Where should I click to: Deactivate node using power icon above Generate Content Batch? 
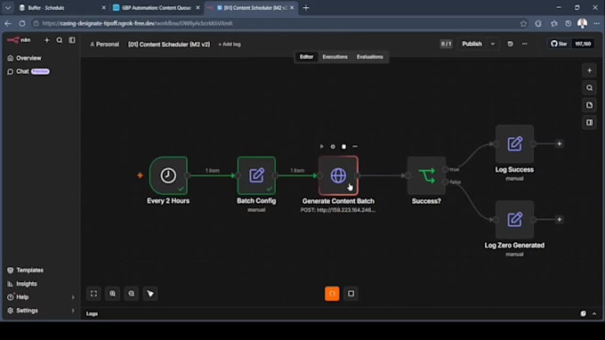[x=333, y=147]
